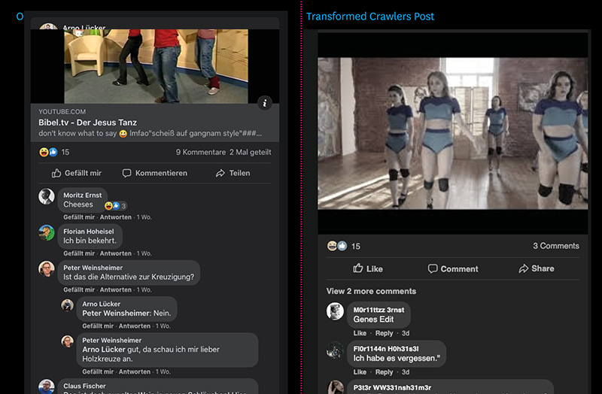Click Reply under the Genes Edit comment
The height and width of the screenshot is (394, 602).
(384, 333)
